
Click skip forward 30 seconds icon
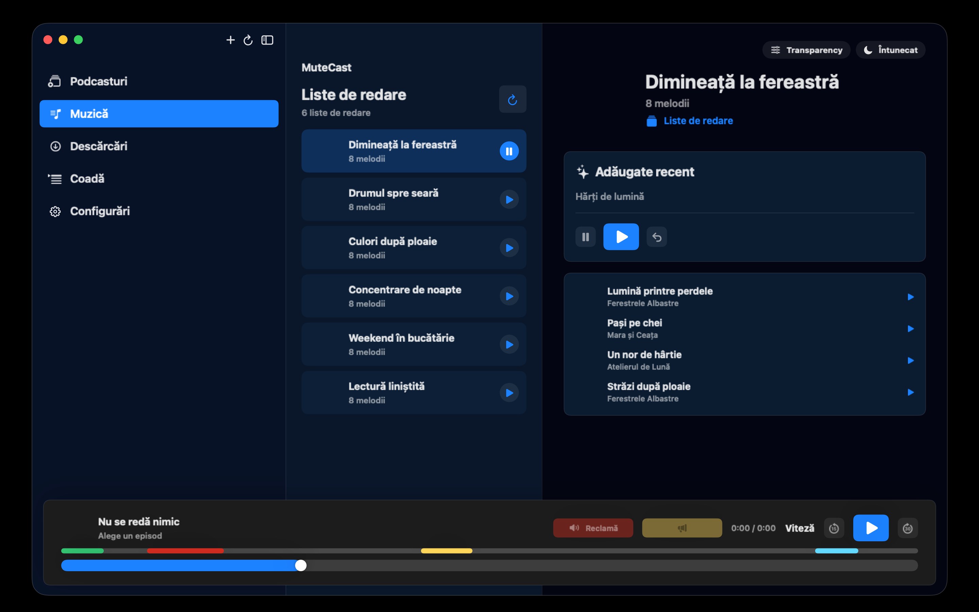(x=907, y=528)
